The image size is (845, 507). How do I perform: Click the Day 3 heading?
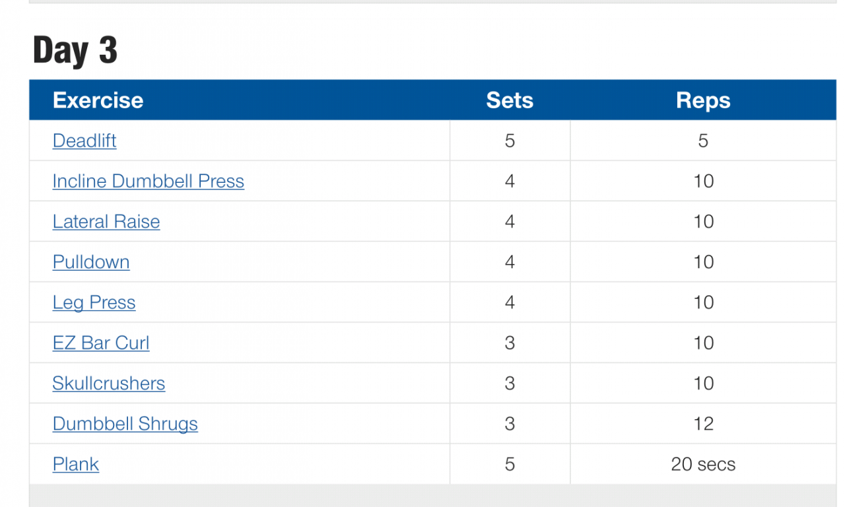[x=75, y=51]
